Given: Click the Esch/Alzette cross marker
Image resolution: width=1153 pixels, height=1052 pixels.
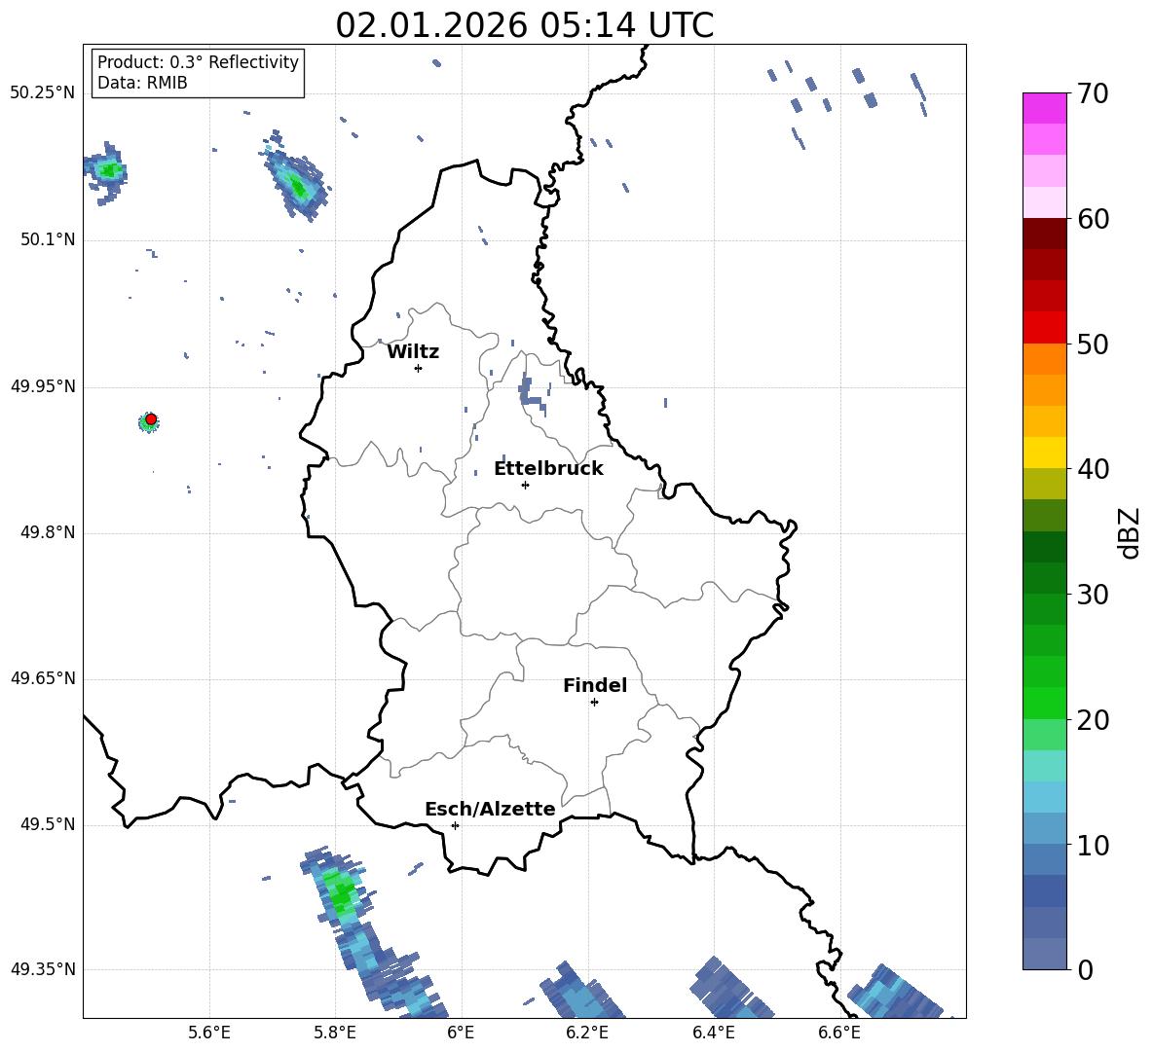Looking at the screenshot, I should click(455, 825).
